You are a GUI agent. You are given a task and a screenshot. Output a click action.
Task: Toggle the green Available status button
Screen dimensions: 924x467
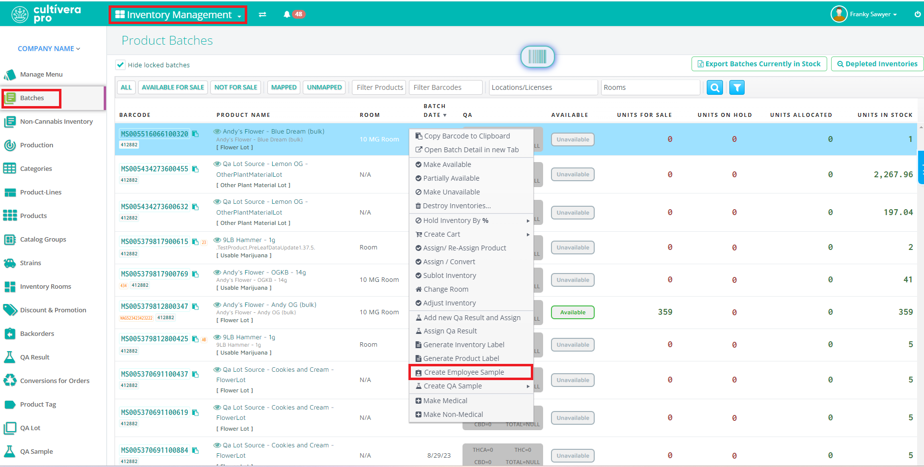573,312
